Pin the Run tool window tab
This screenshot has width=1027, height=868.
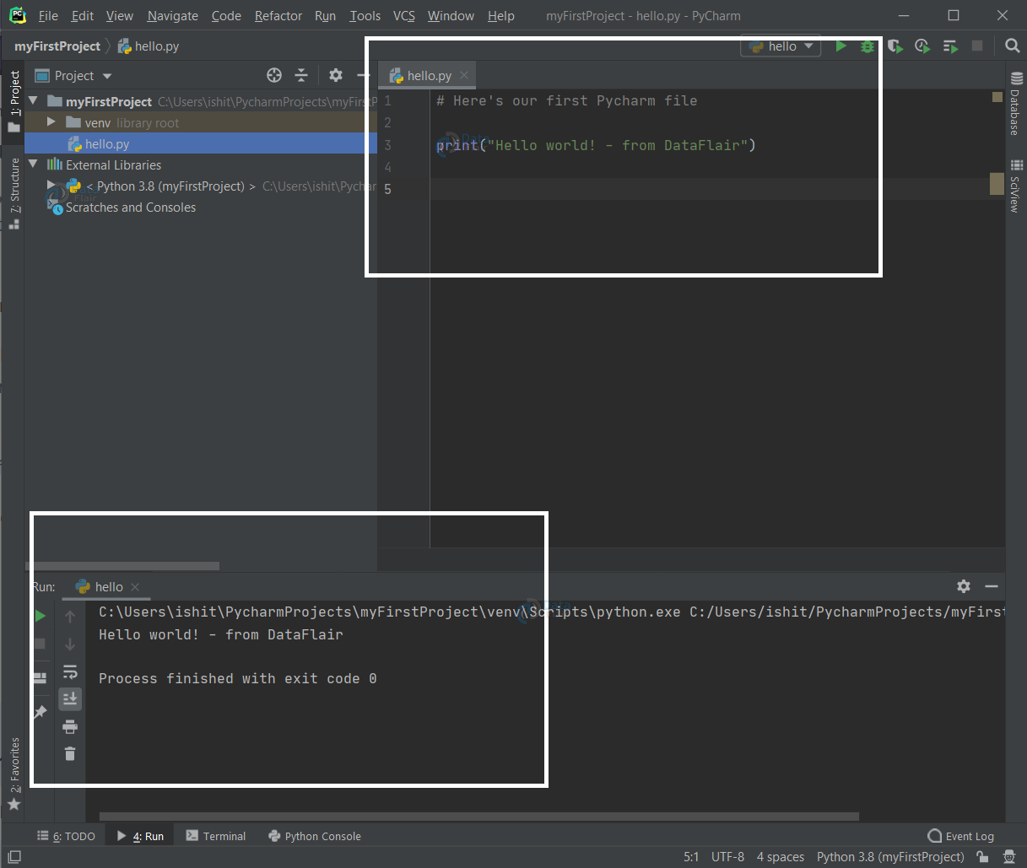tap(41, 713)
